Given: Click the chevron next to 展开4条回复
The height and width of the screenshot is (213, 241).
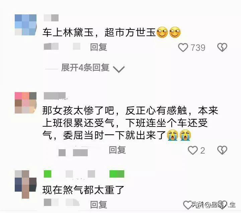Looking at the screenshot, I should (118, 69).
